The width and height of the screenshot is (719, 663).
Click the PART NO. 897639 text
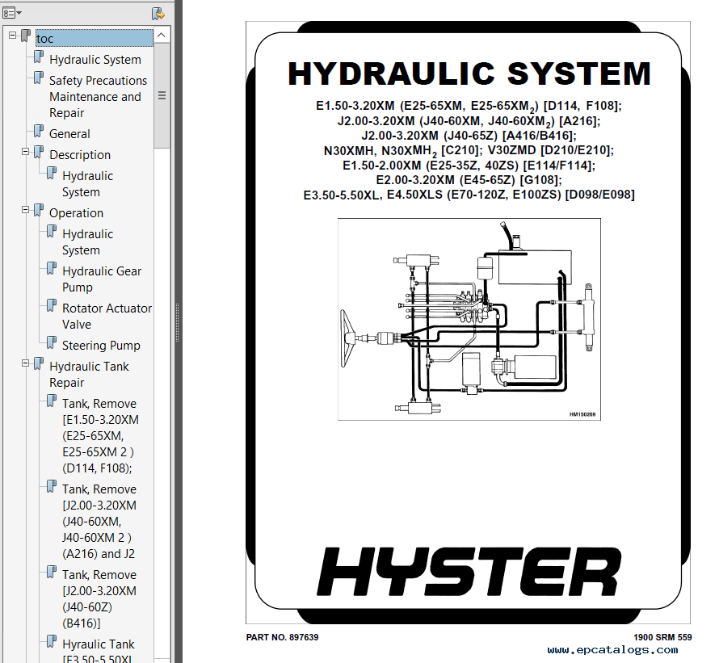[282, 637]
